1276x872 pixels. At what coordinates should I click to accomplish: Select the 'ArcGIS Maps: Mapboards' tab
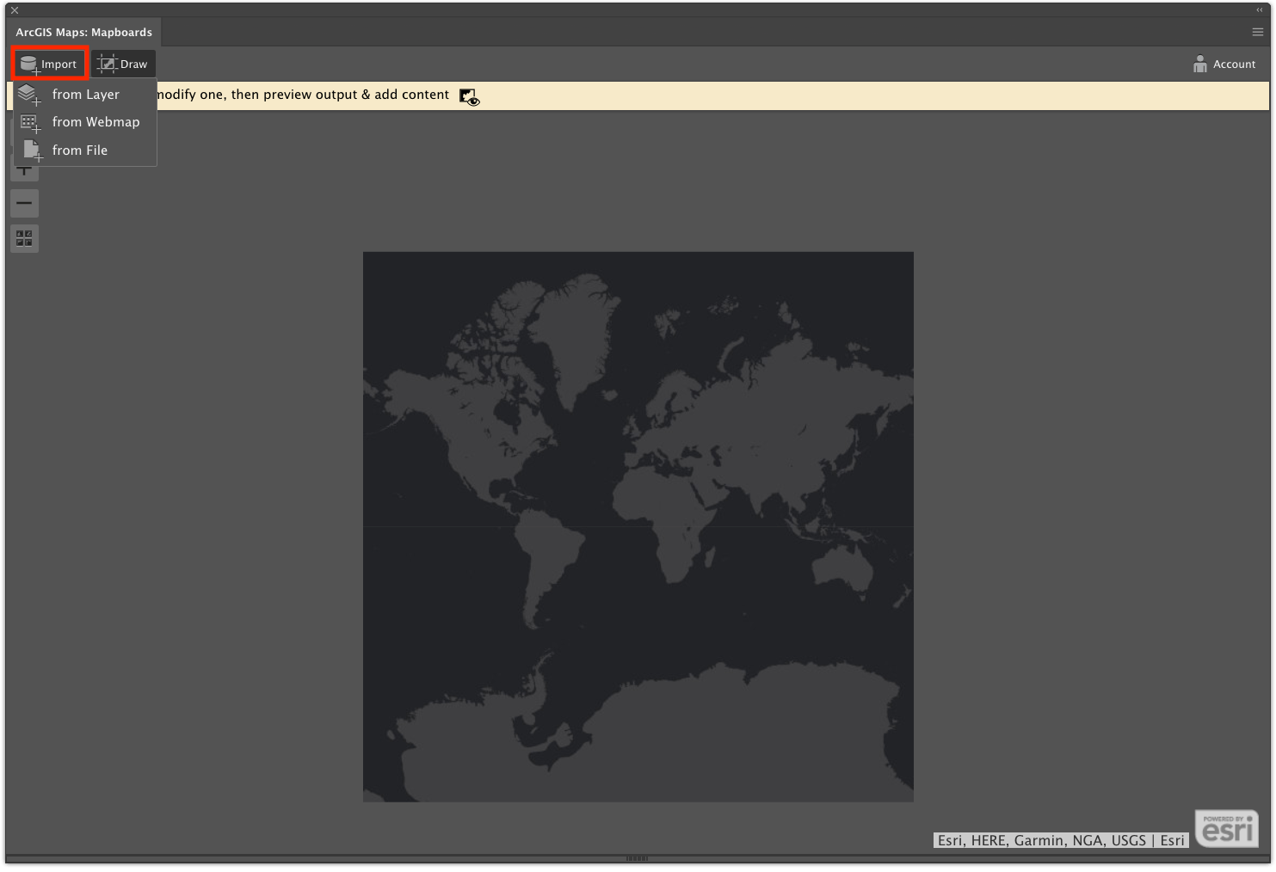click(83, 33)
